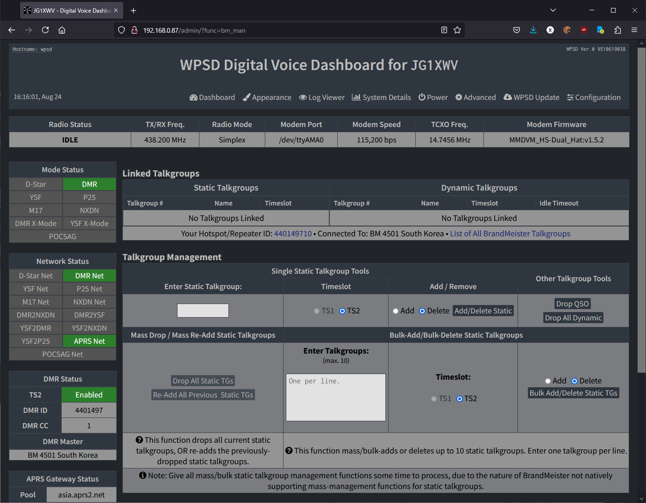Click the Drop QSO button
646x503 pixels.
tap(572, 304)
